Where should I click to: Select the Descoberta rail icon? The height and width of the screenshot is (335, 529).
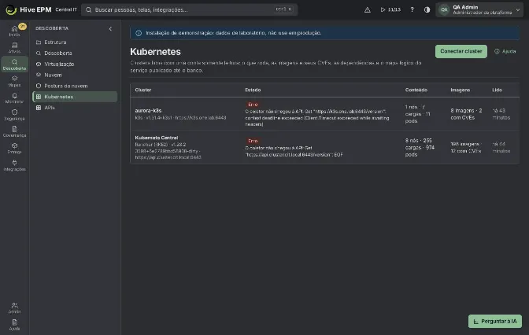tap(14, 64)
